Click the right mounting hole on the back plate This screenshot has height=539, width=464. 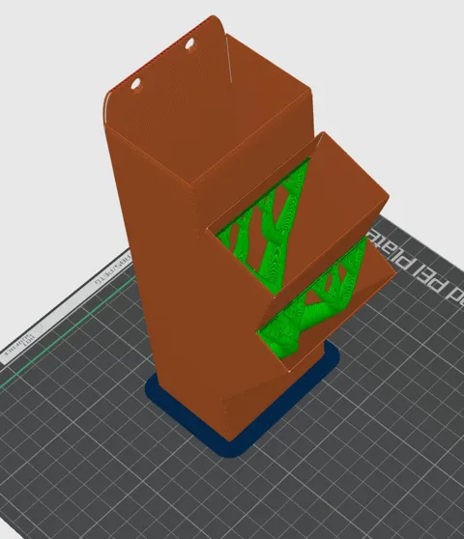click(x=189, y=44)
